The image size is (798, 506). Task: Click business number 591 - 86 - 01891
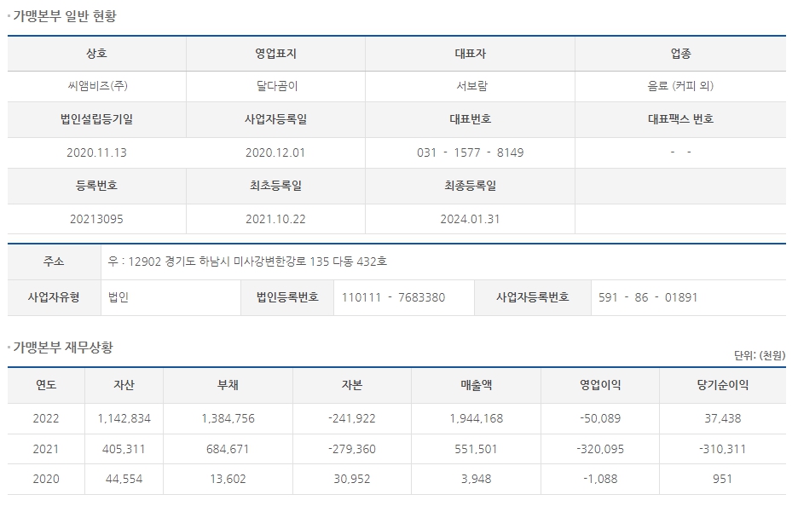coord(648,297)
